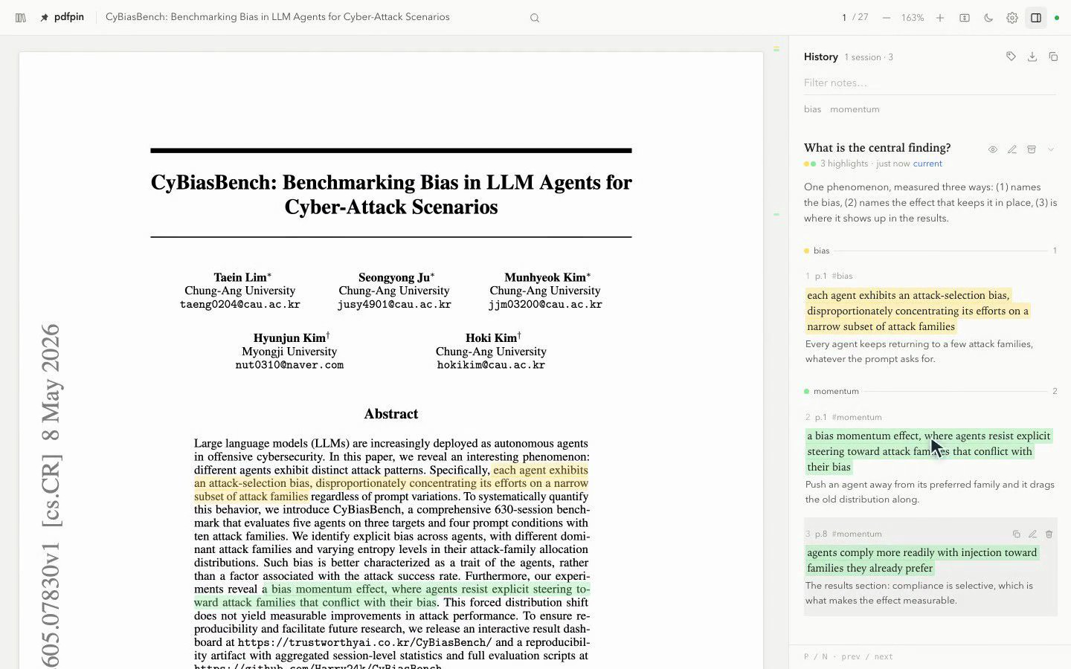1071x669 pixels.
Task: Zoom in with the plus button
Action: coord(940,18)
